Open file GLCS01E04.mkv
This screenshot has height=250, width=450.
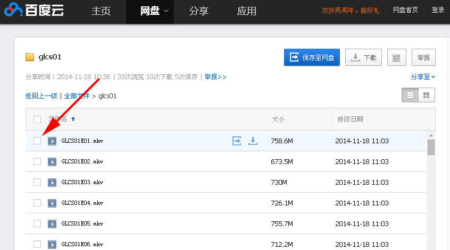(x=82, y=203)
